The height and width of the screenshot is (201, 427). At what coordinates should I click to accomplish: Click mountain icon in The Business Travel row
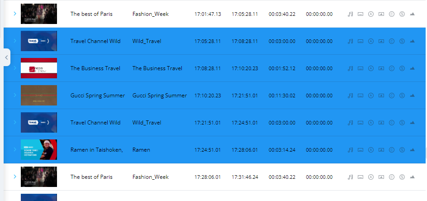[x=412, y=68]
